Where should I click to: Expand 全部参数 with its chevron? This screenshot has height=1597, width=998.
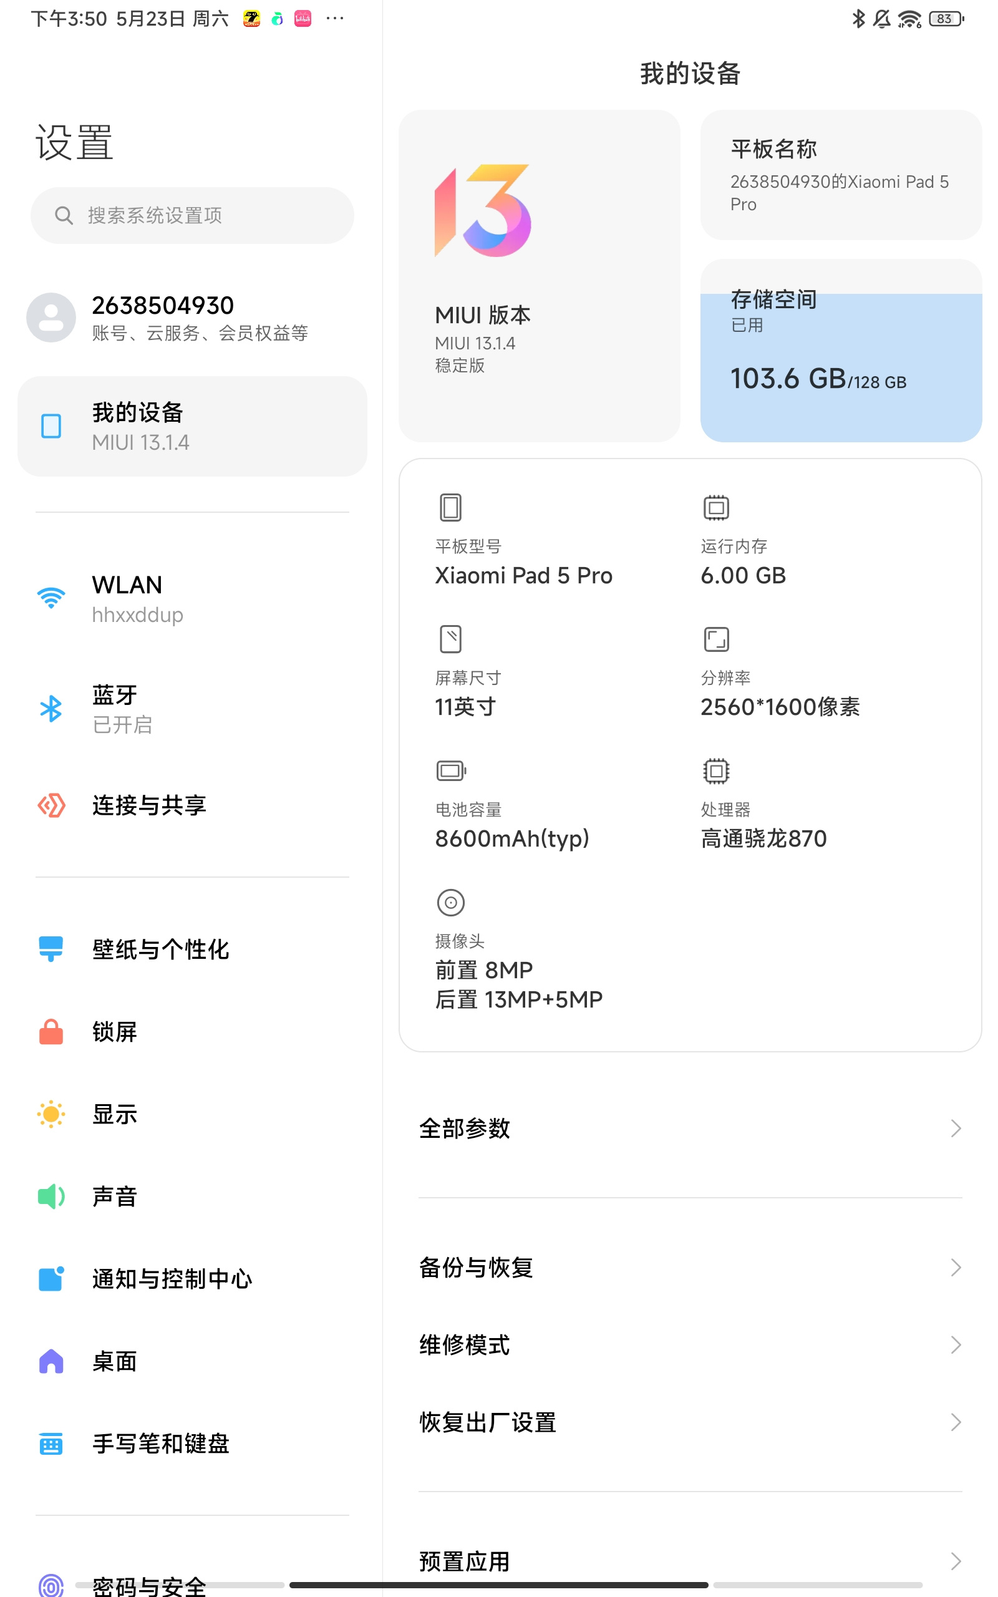tap(955, 1129)
